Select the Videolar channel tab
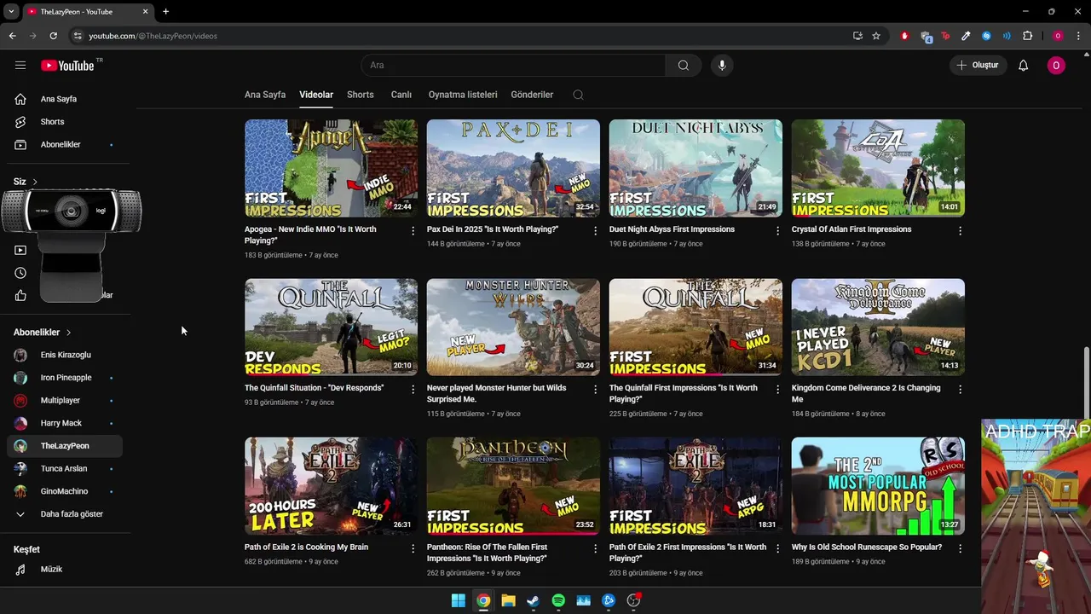Screen dimensions: 1091x614 (x=316, y=95)
